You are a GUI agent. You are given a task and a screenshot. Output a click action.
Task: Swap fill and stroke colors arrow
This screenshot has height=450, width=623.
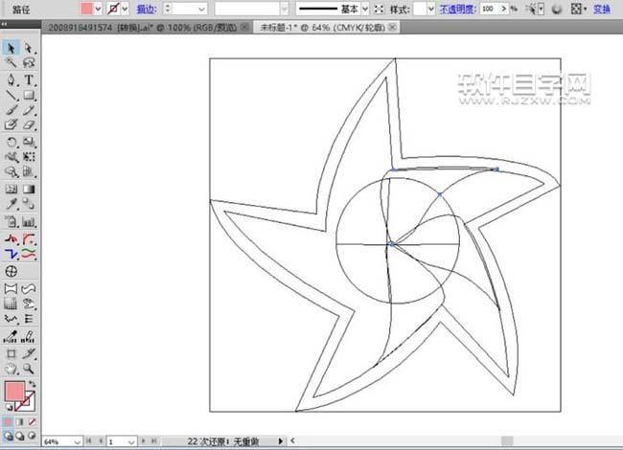click(32, 384)
